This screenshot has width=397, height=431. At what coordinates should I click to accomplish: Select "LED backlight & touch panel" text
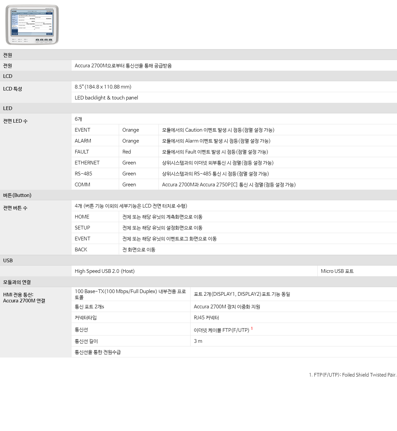click(x=106, y=98)
